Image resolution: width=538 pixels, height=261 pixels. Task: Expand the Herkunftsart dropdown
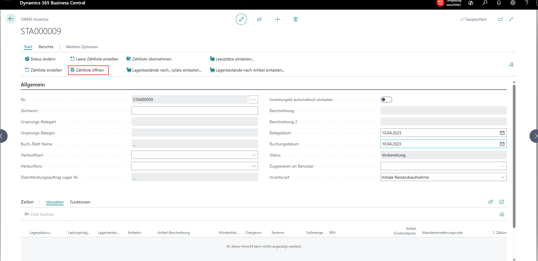point(254,155)
